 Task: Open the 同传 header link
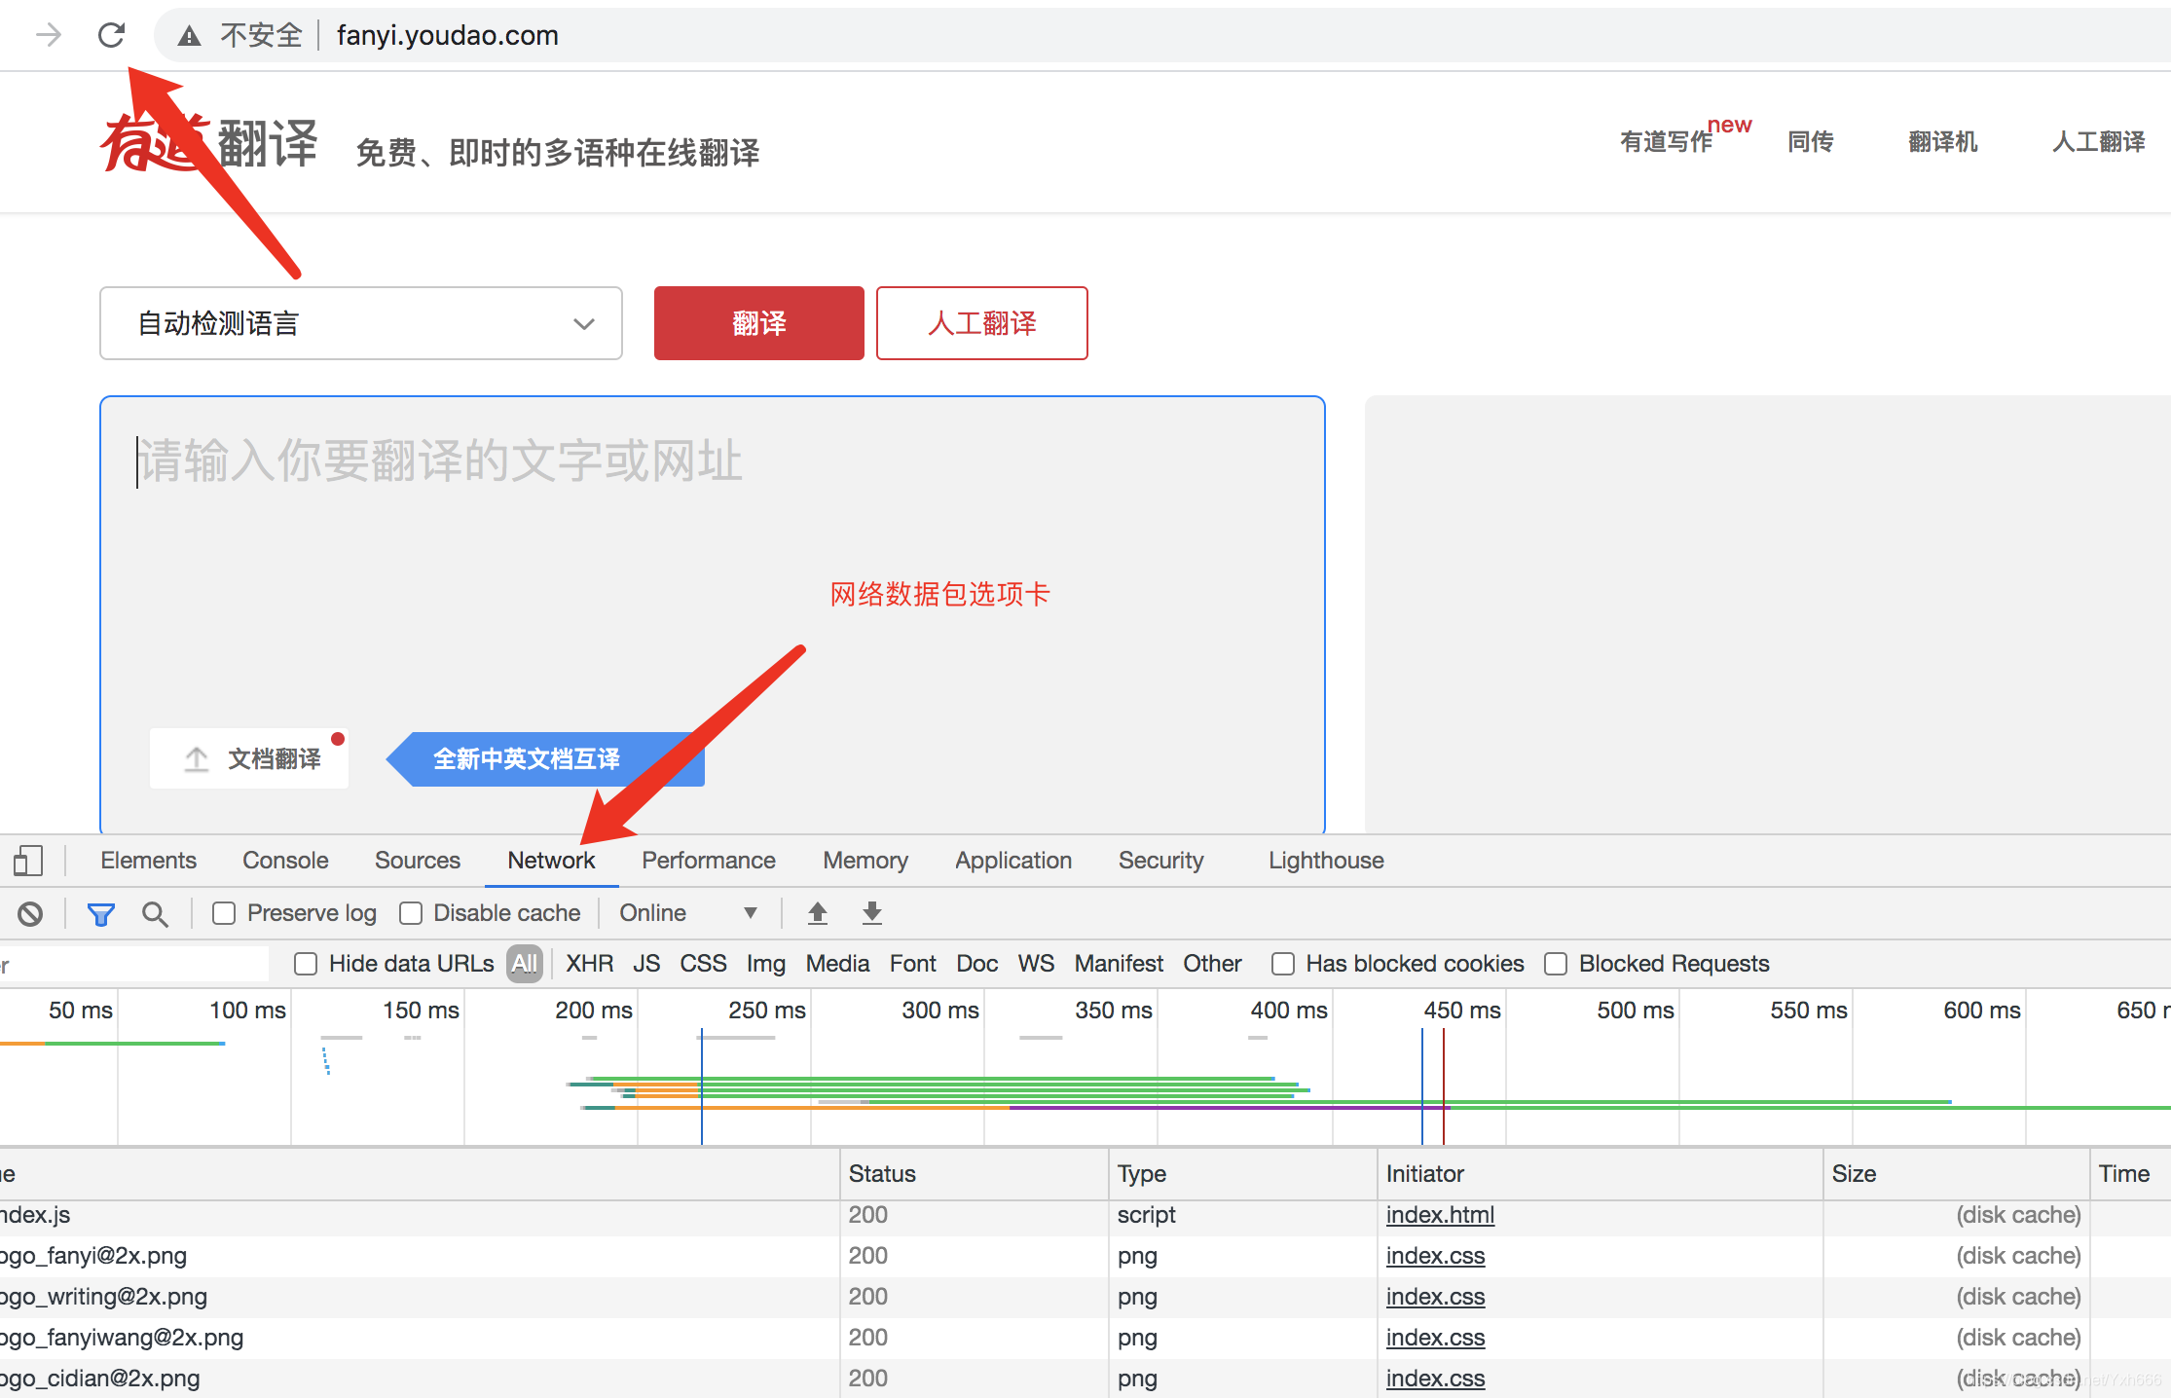tap(1811, 142)
